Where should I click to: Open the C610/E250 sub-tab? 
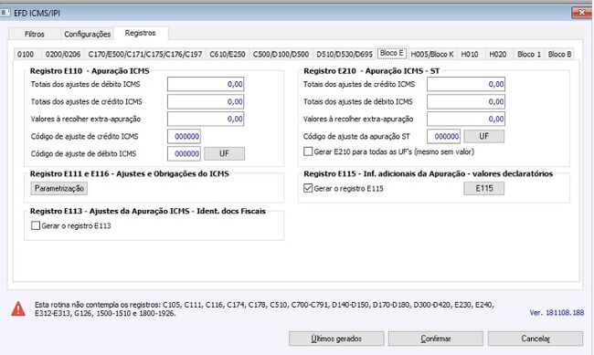point(228,54)
